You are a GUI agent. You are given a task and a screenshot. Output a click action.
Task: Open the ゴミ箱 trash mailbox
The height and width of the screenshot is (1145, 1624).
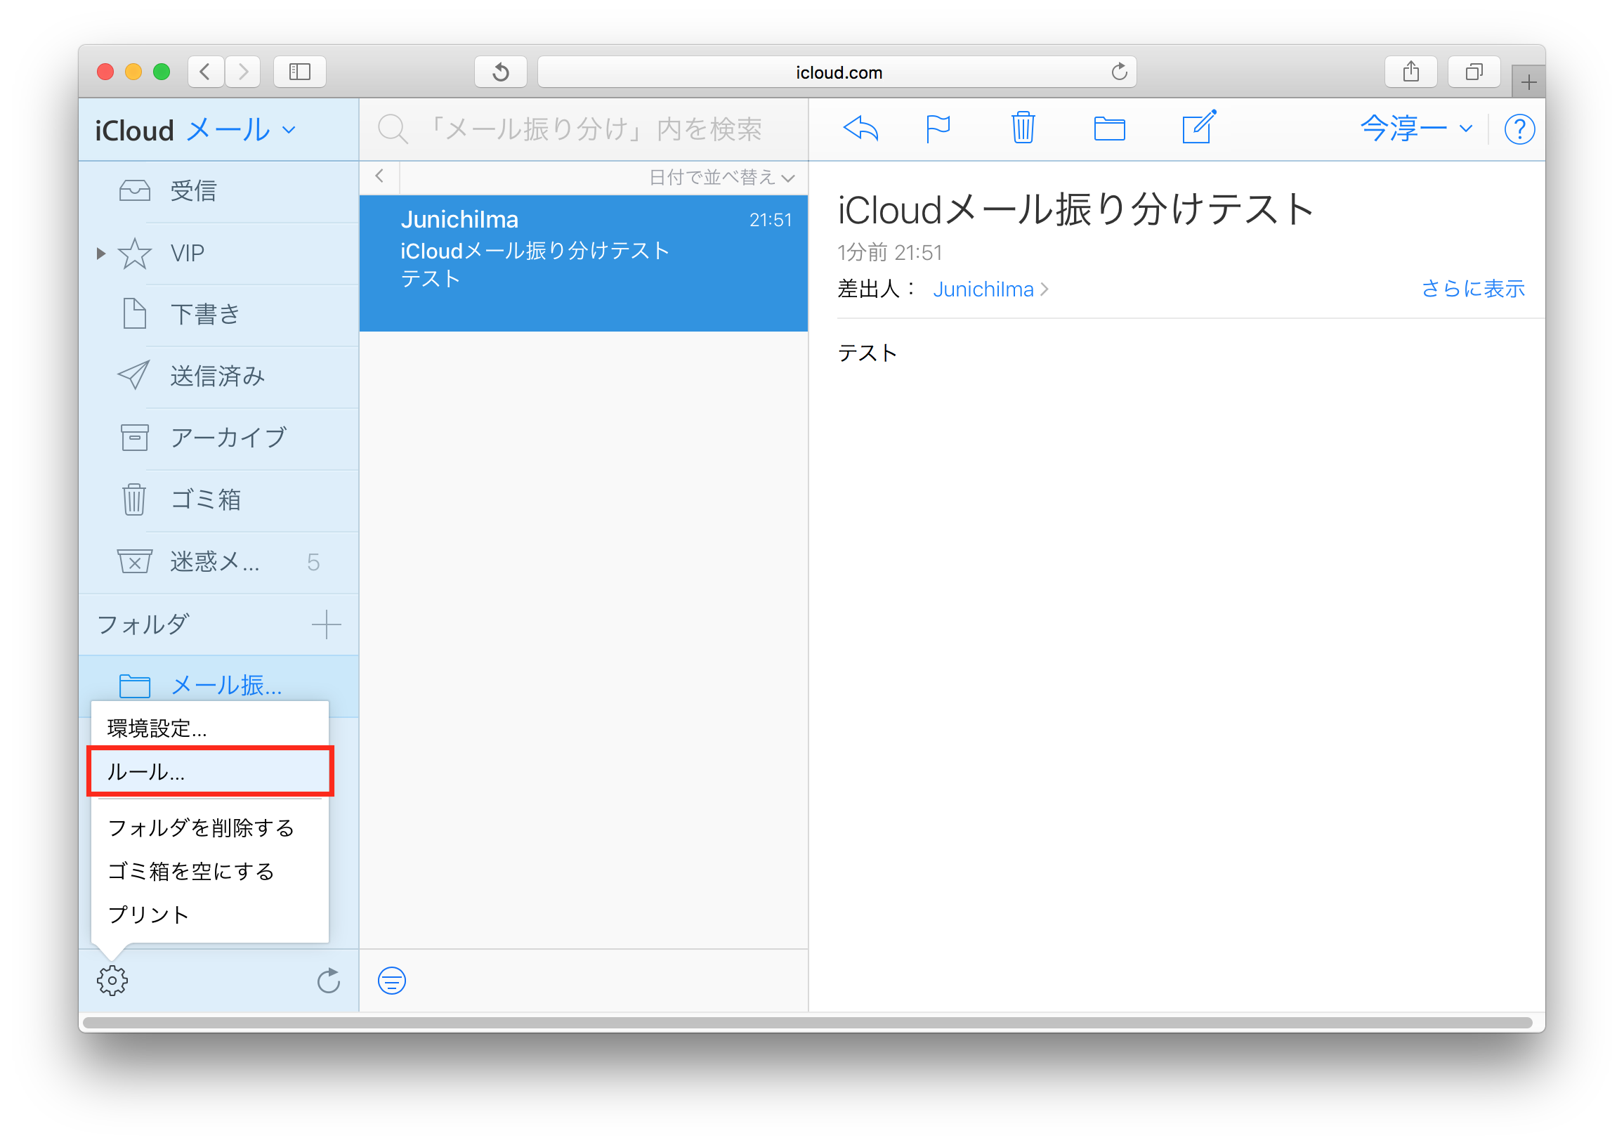click(218, 500)
